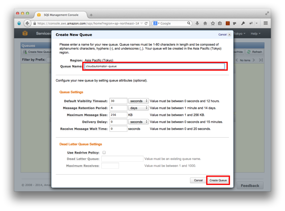Open the Firefox hamburger menu
Viewport: 285px width, 211px height.
point(265,23)
